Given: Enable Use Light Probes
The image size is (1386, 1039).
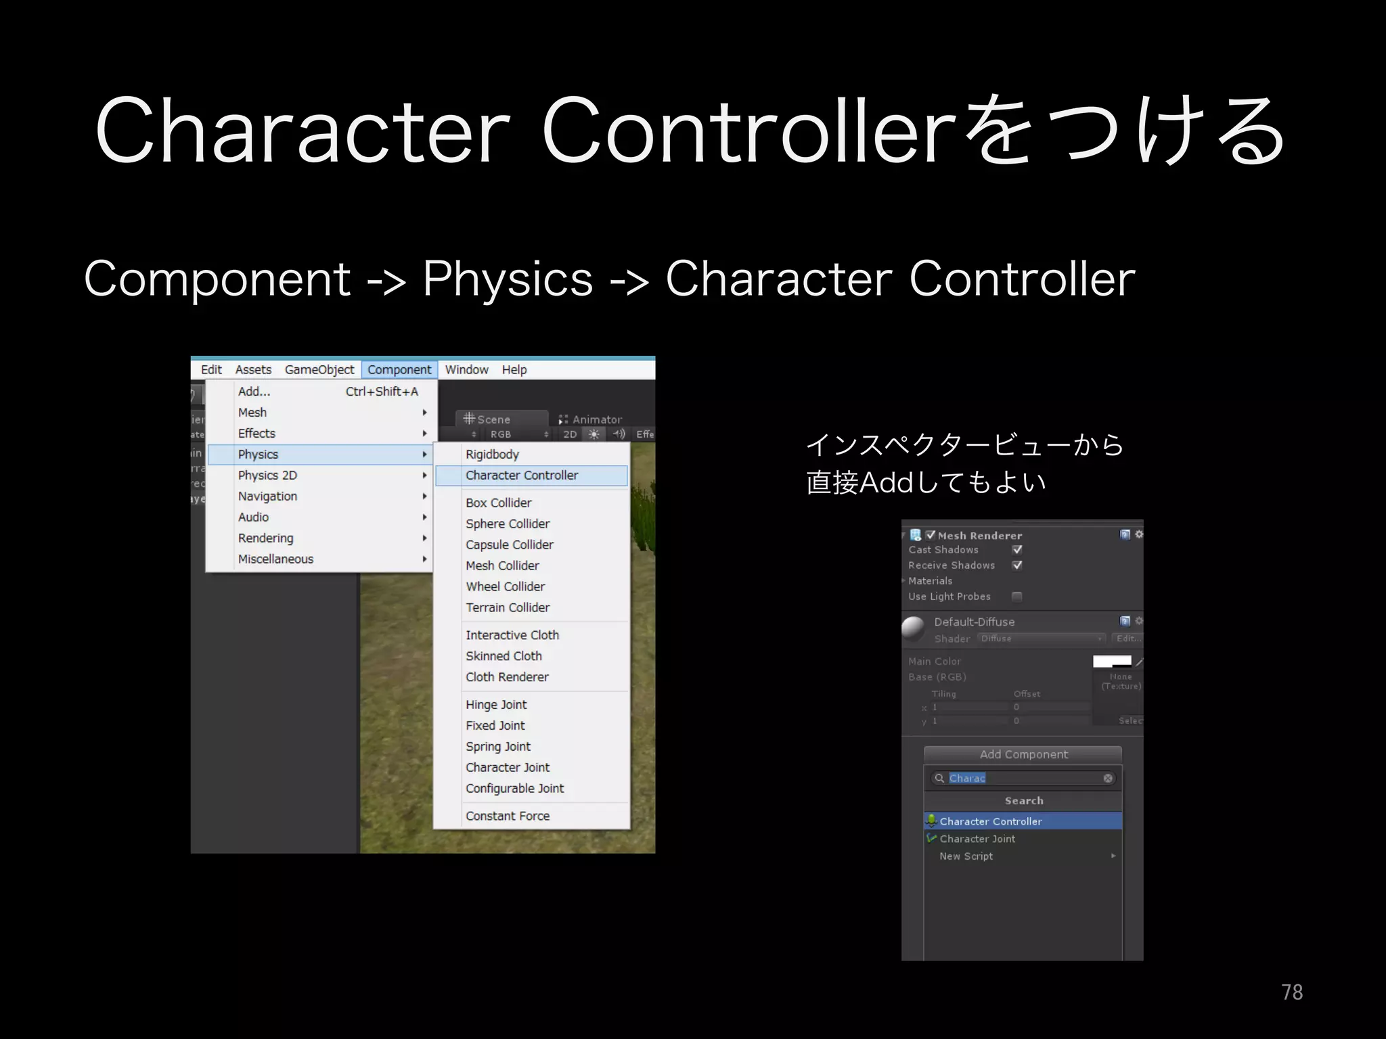Looking at the screenshot, I should [x=1017, y=597].
